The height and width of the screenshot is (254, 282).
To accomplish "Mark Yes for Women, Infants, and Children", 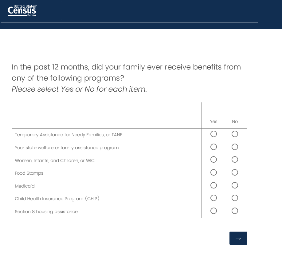I will point(214,160).
